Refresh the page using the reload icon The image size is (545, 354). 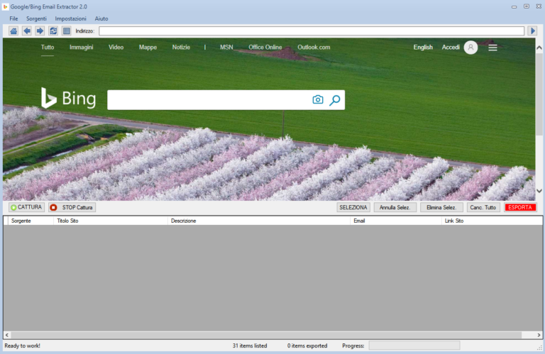coord(53,31)
